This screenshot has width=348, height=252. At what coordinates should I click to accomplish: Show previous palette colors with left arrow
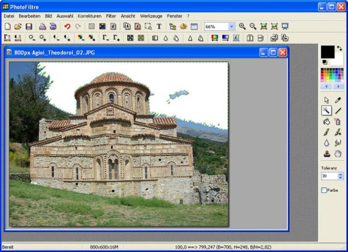326,86
